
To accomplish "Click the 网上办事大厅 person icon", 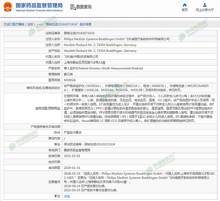I will (205, 5).
